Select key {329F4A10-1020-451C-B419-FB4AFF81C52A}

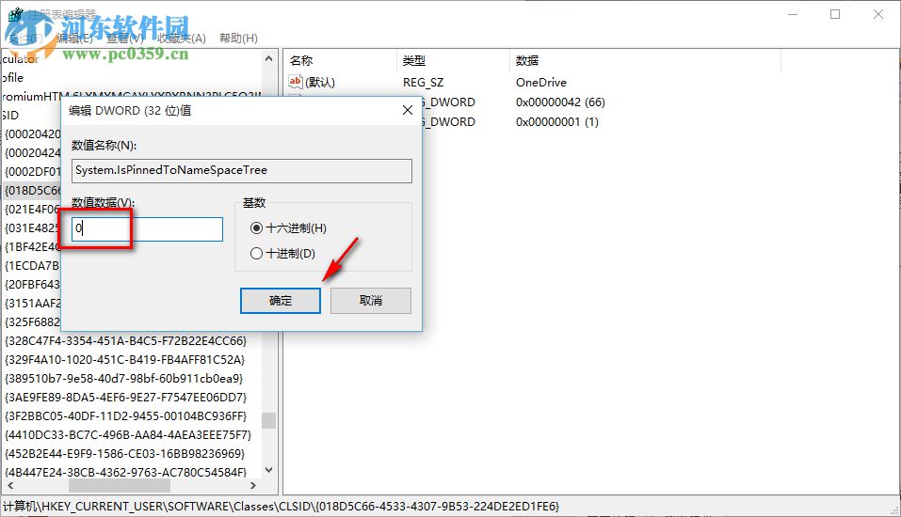124,360
